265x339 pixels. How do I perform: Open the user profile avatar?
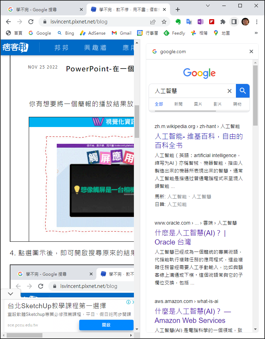pyautogui.click(x=245, y=22)
